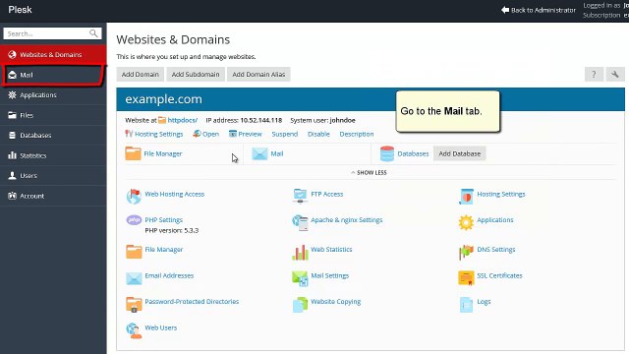Click the Open site link
Screen dimensions: 629x354
tap(210, 134)
